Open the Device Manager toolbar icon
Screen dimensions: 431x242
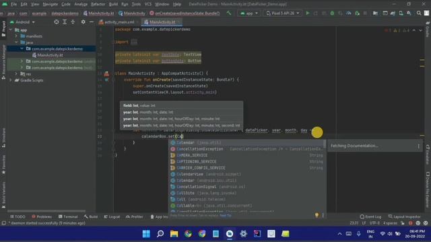point(401,13)
